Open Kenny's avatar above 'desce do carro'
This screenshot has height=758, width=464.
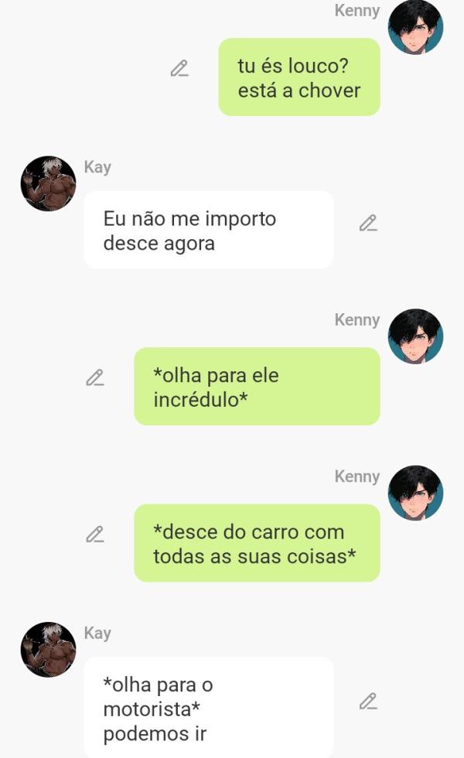point(416,493)
